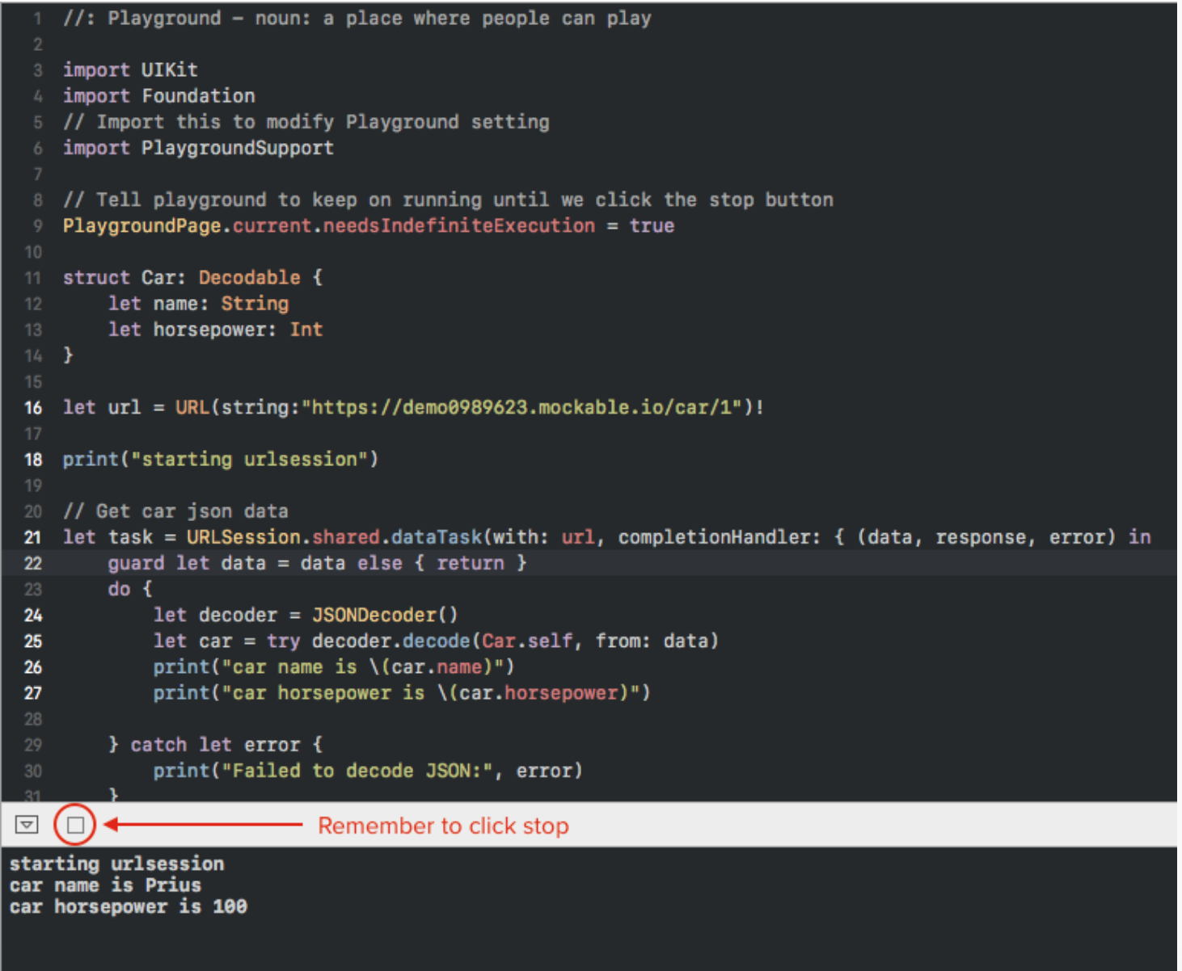Click the needsIndefiniteExecution property
Image resolution: width=1182 pixels, height=971 pixels.
tap(458, 225)
